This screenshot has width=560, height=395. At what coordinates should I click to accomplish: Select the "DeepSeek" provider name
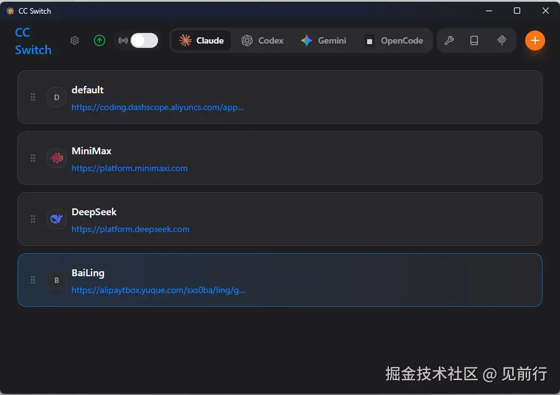(x=94, y=212)
